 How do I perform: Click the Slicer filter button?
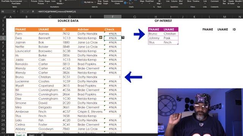[x=189, y=1]
